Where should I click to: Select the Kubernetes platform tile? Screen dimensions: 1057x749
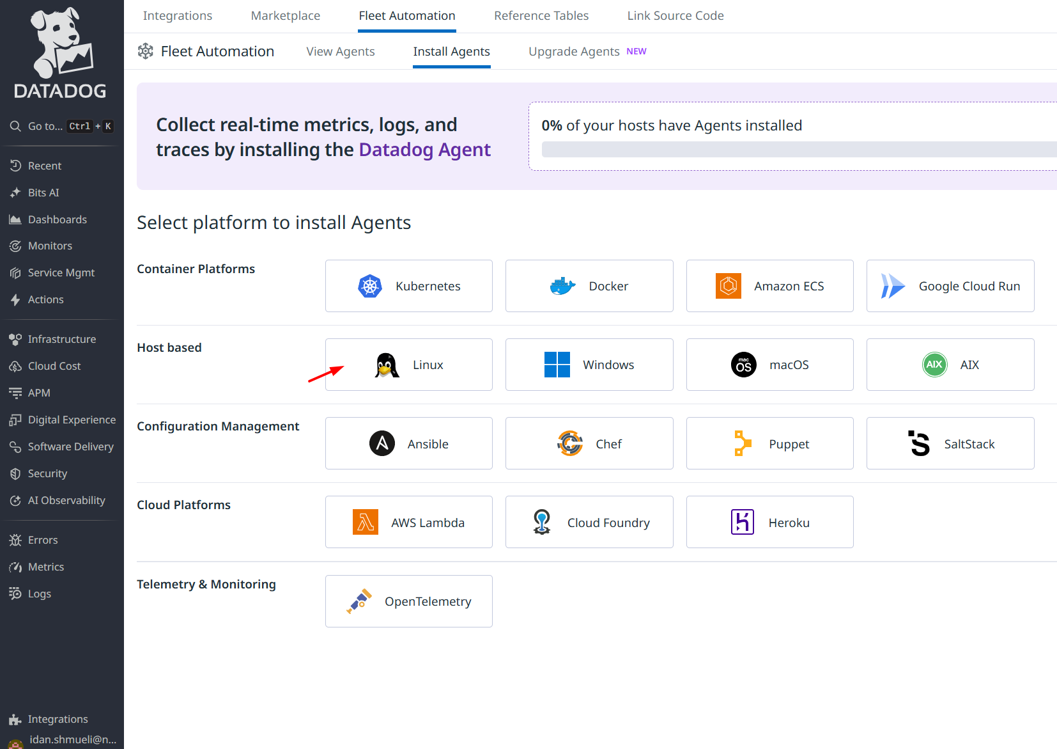[x=408, y=286]
